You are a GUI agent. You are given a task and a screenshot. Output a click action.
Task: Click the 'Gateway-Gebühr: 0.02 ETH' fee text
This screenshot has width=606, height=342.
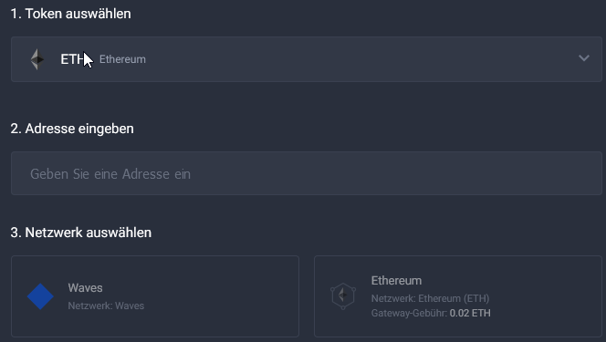[x=431, y=313]
